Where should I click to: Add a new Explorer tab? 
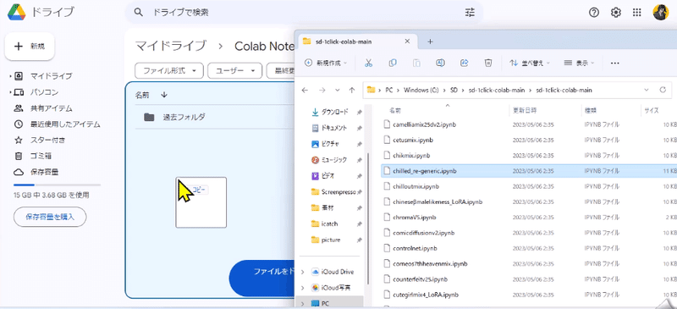pos(430,41)
